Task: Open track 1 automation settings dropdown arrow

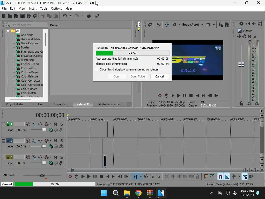Action: point(50,124)
